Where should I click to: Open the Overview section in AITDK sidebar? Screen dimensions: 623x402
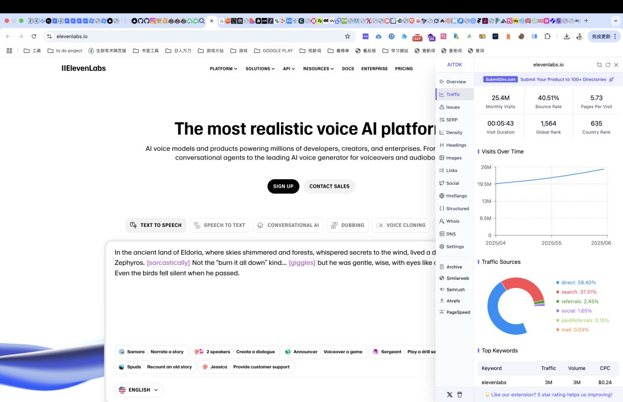coord(455,82)
